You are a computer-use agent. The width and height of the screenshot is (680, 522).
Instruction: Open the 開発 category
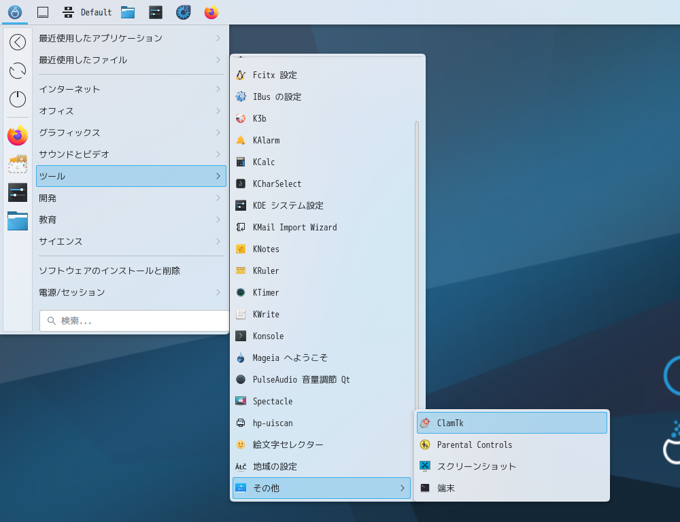point(131,198)
